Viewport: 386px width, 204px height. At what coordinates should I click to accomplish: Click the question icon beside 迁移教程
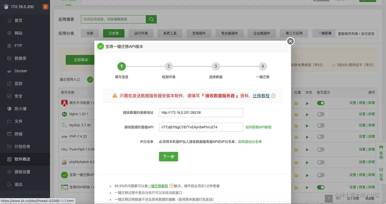273,96
